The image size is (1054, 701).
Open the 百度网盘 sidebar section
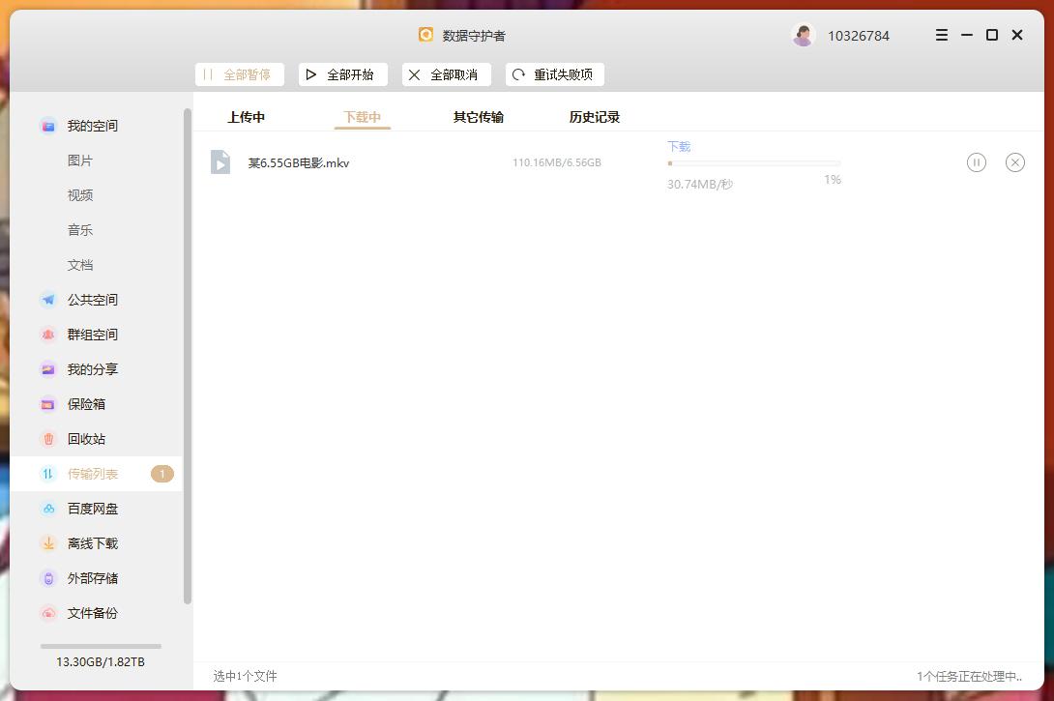coord(93,508)
